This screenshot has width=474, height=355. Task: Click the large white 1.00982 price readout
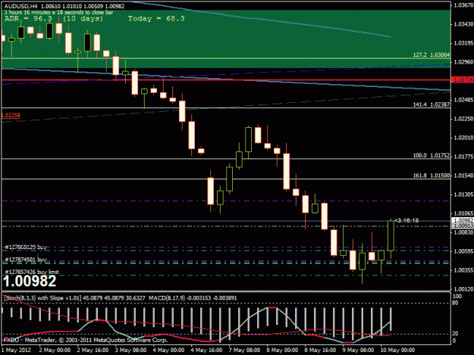[x=30, y=282]
